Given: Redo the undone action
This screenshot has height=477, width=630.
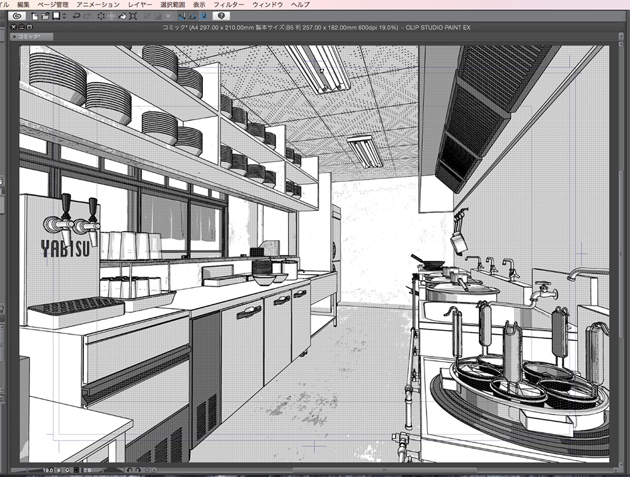Looking at the screenshot, I should click(x=87, y=16).
